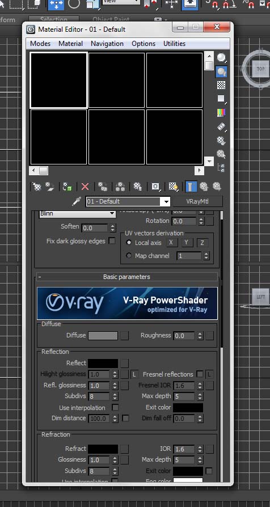Click the Map channel spinner arrows

[x=206, y=256]
